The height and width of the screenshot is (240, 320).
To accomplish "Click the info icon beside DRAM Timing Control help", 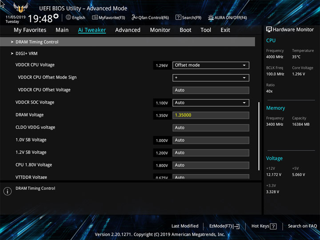I will (8, 191).
